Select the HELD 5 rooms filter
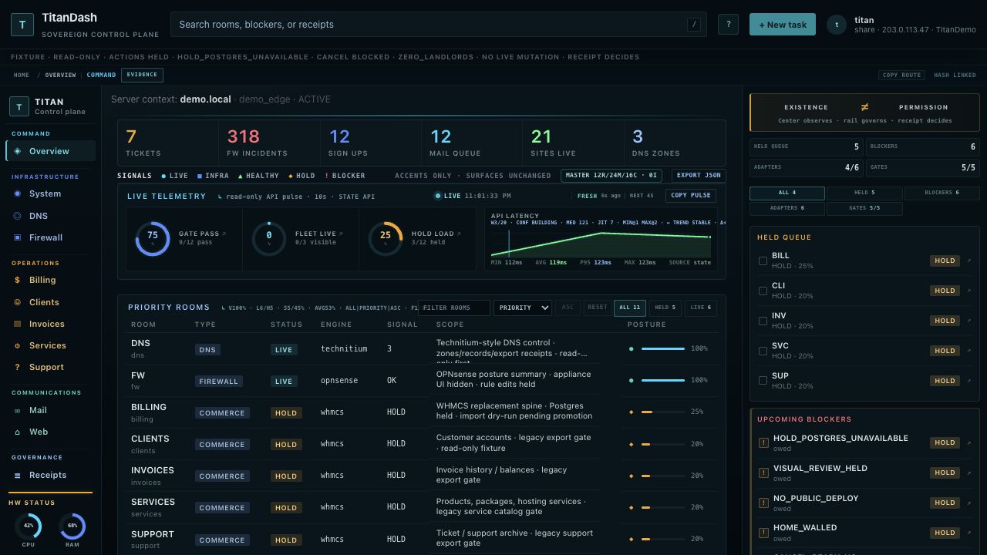The image size is (987, 555). click(x=665, y=308)
